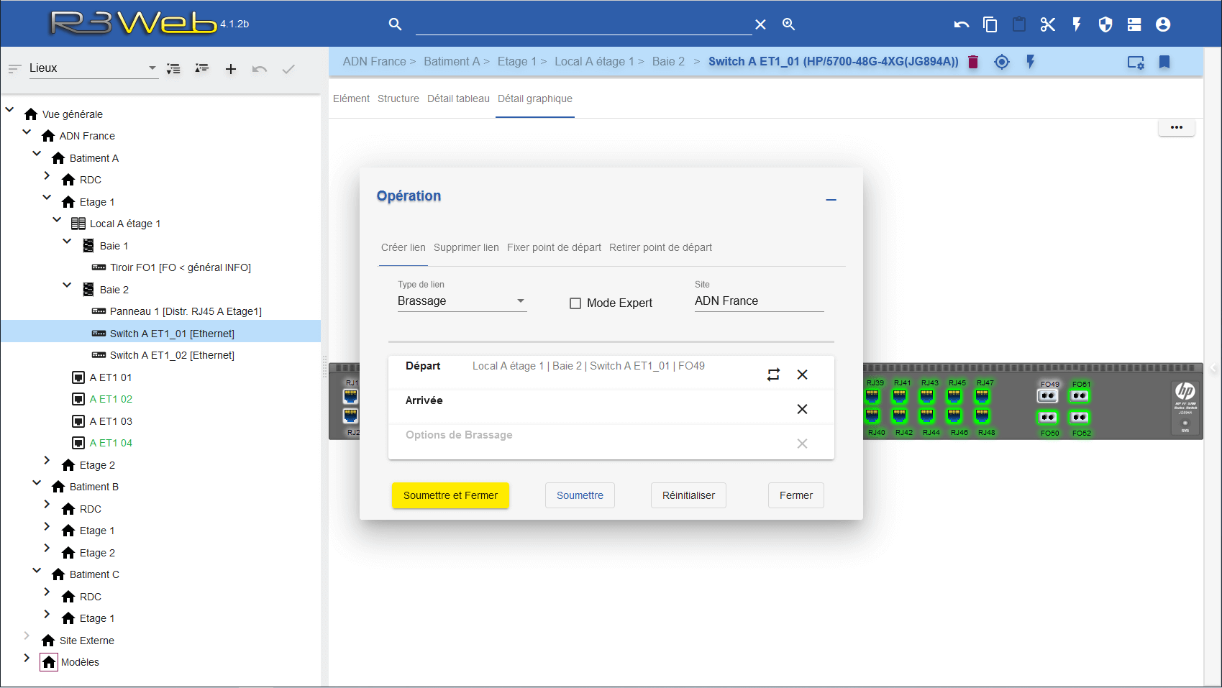Open the user account icon
Image resolution: width=1222 pixels, height=688 pixels.
[1162, 24]
